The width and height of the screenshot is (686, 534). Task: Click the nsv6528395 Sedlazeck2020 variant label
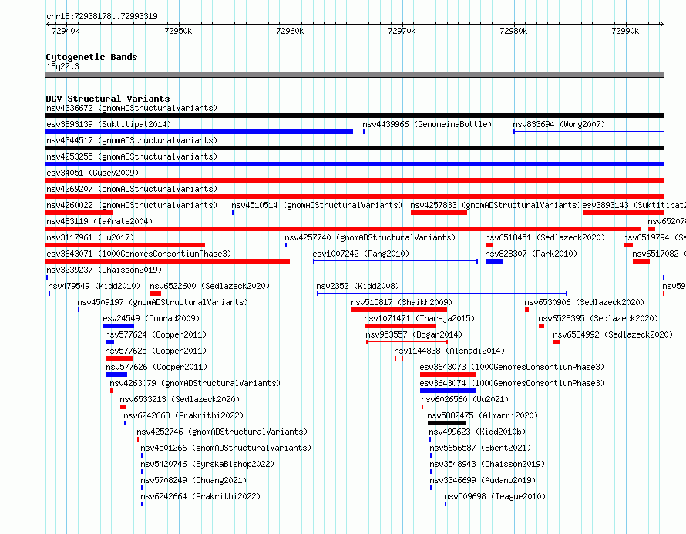598,318
